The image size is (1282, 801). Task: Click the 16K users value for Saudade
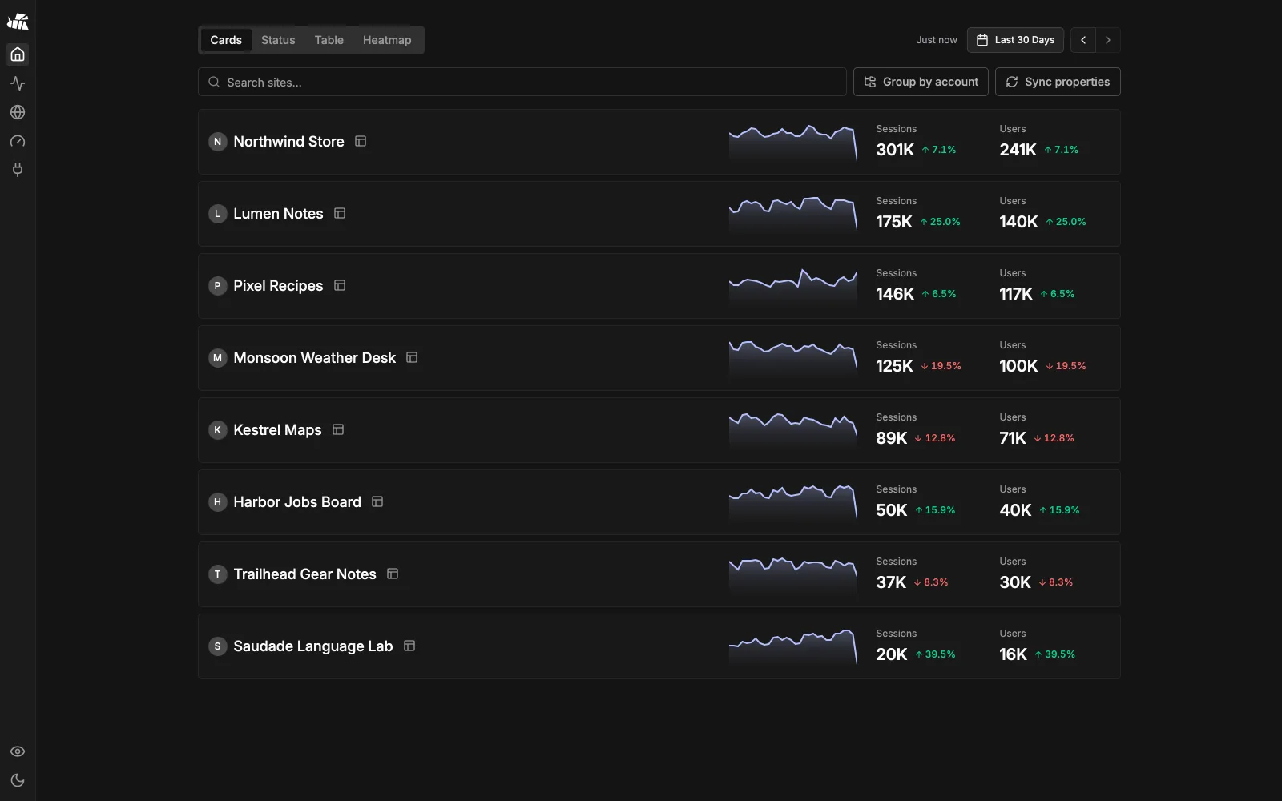[1013, 654]
